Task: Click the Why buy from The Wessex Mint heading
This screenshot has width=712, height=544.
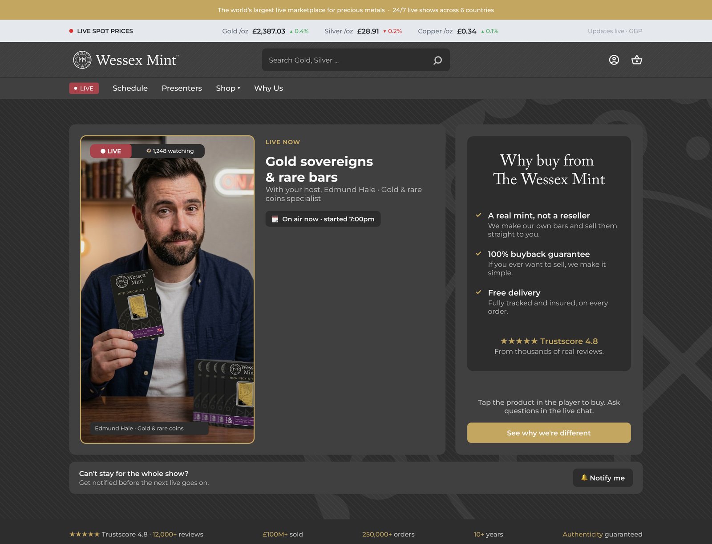Action: pos(549,170)
